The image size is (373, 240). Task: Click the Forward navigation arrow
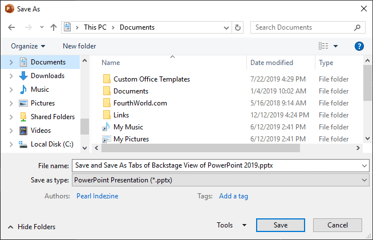29,27
